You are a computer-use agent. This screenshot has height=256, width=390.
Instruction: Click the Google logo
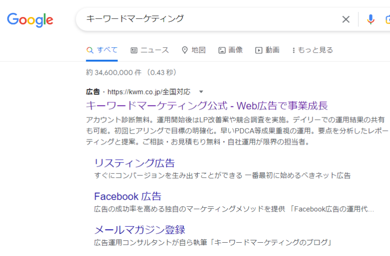(x=30, y=20)
